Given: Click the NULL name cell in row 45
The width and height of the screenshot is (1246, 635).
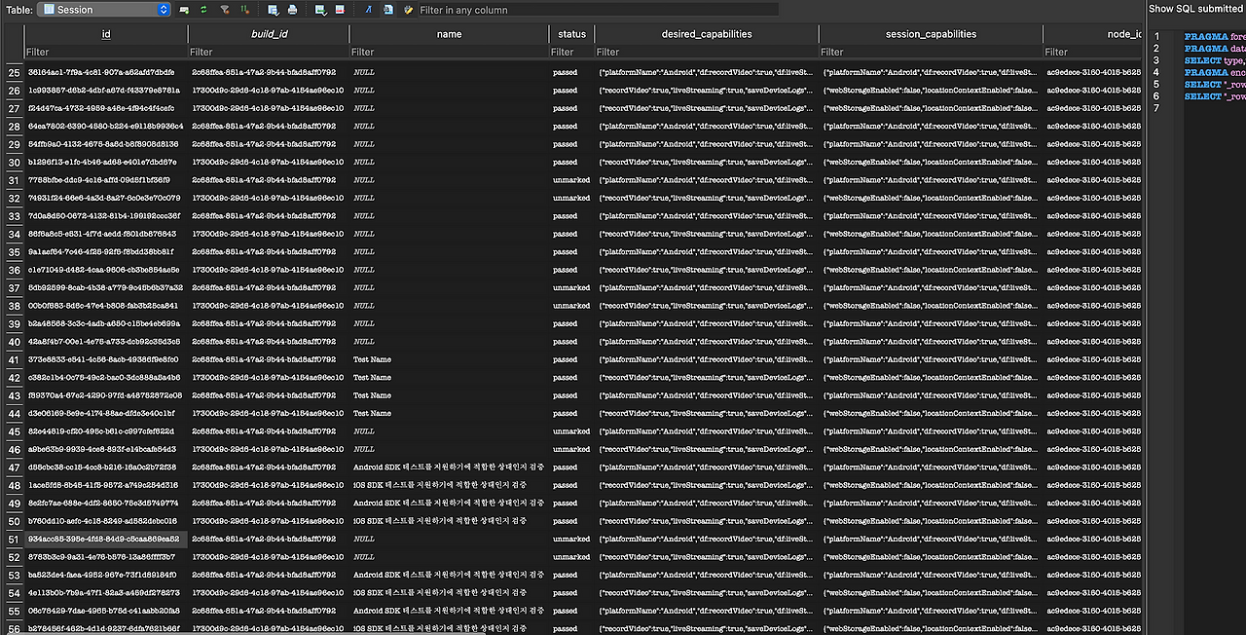Looking at the screenshot, I should tap(449, 431).
